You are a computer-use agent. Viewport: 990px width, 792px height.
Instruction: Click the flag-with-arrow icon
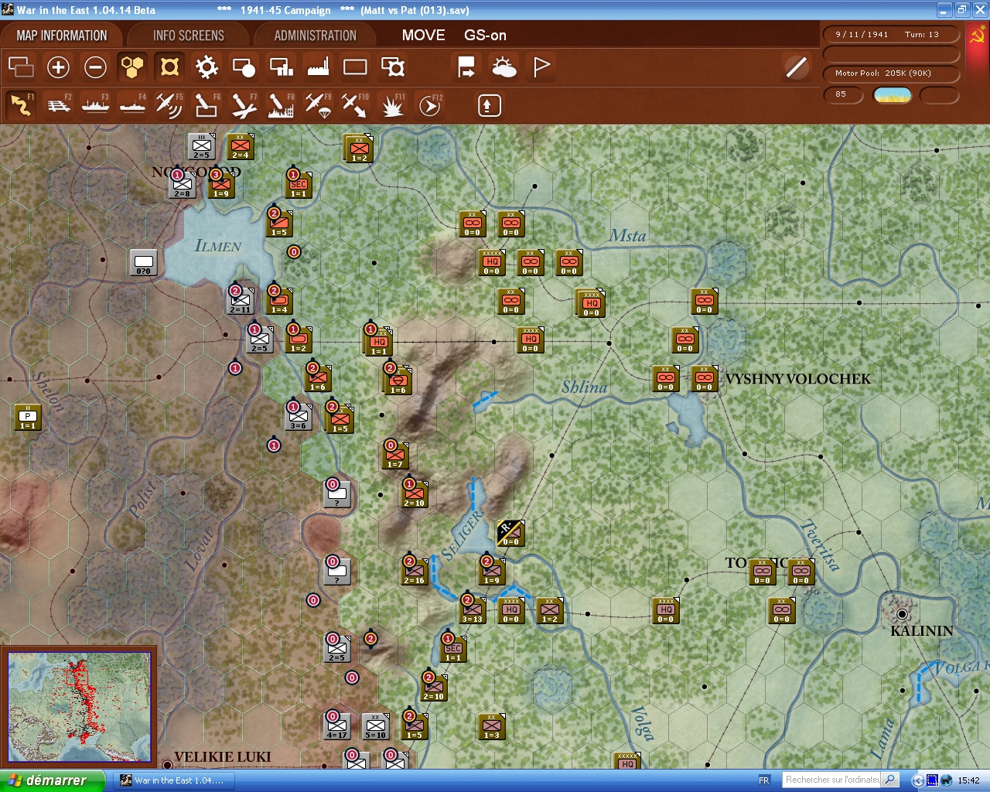coord(466,67)
